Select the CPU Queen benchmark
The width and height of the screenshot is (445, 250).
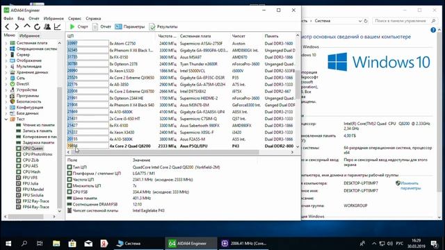coord(33,149)
